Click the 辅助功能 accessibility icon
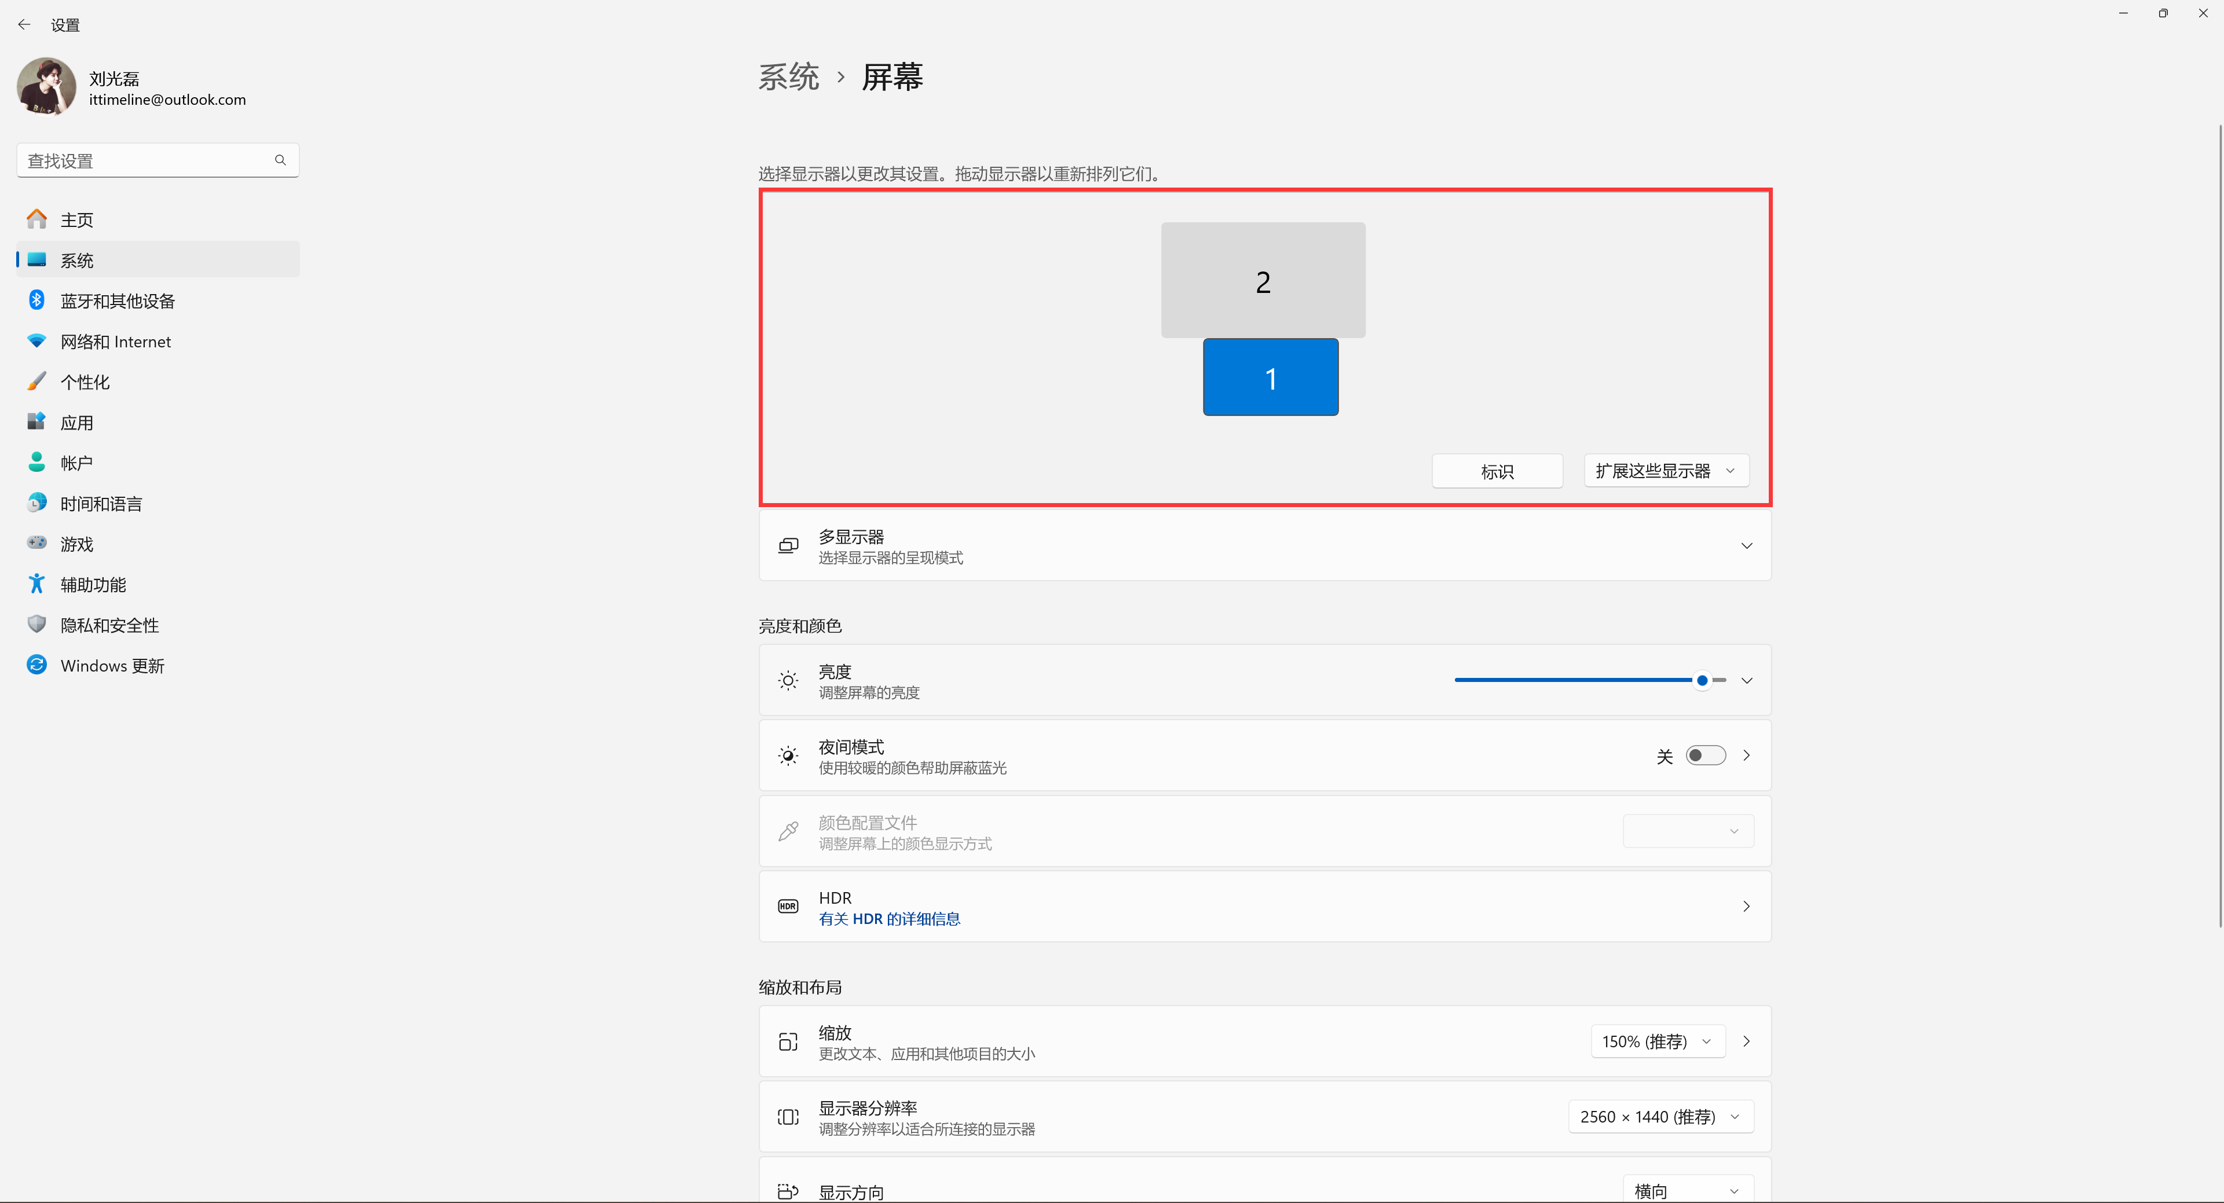2224x1203 pixels. click(36, 584)
